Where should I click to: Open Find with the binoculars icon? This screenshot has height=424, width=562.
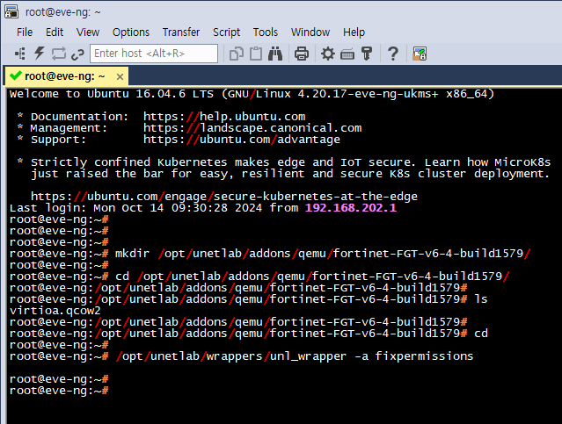(275, 54)
